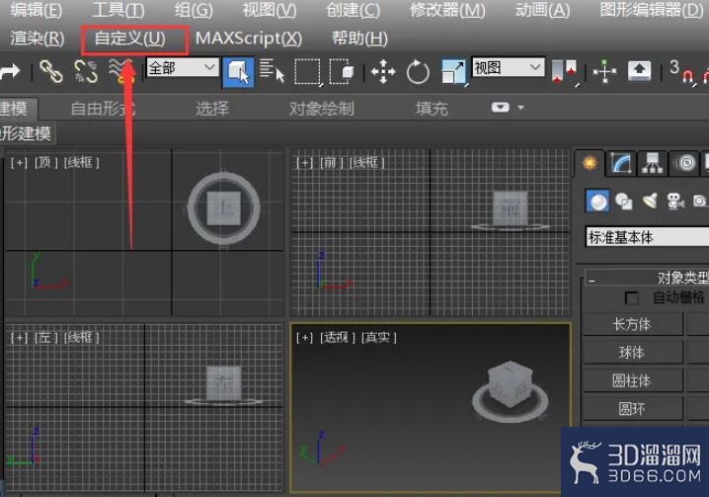Screen dimensions: 709x497
Task: Open the [+] menu of 左 viewport
Action: click(19, 338)
